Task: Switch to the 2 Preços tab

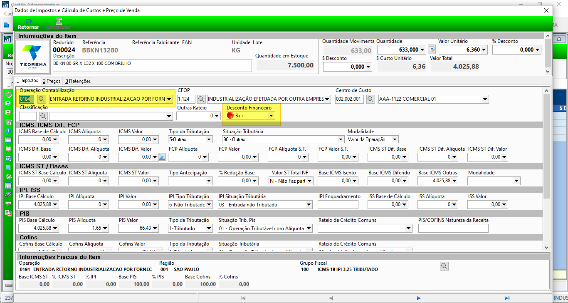Action: [x=52, y=81]
